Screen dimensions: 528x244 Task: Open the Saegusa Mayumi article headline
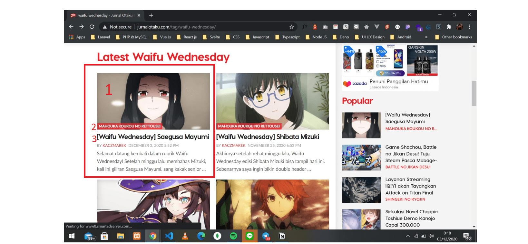153,137
